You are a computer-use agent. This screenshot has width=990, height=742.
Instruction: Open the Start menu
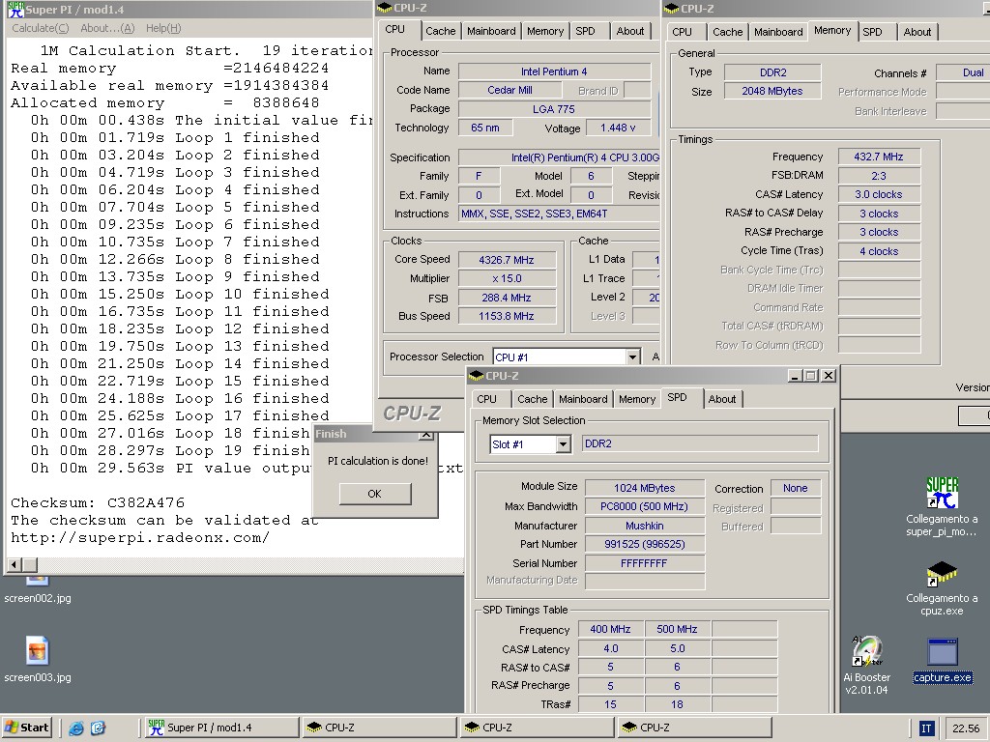[26, 728]
